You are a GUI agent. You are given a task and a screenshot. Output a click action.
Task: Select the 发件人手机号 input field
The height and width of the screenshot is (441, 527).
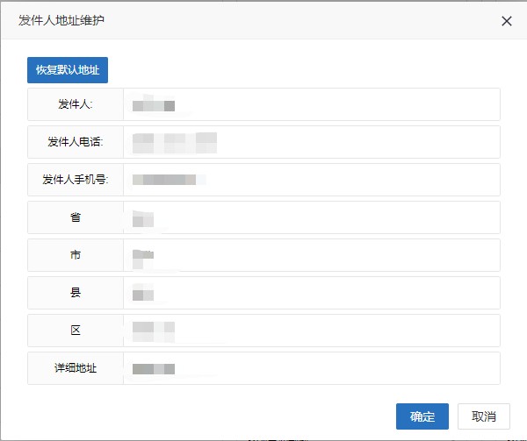[312, 180]
